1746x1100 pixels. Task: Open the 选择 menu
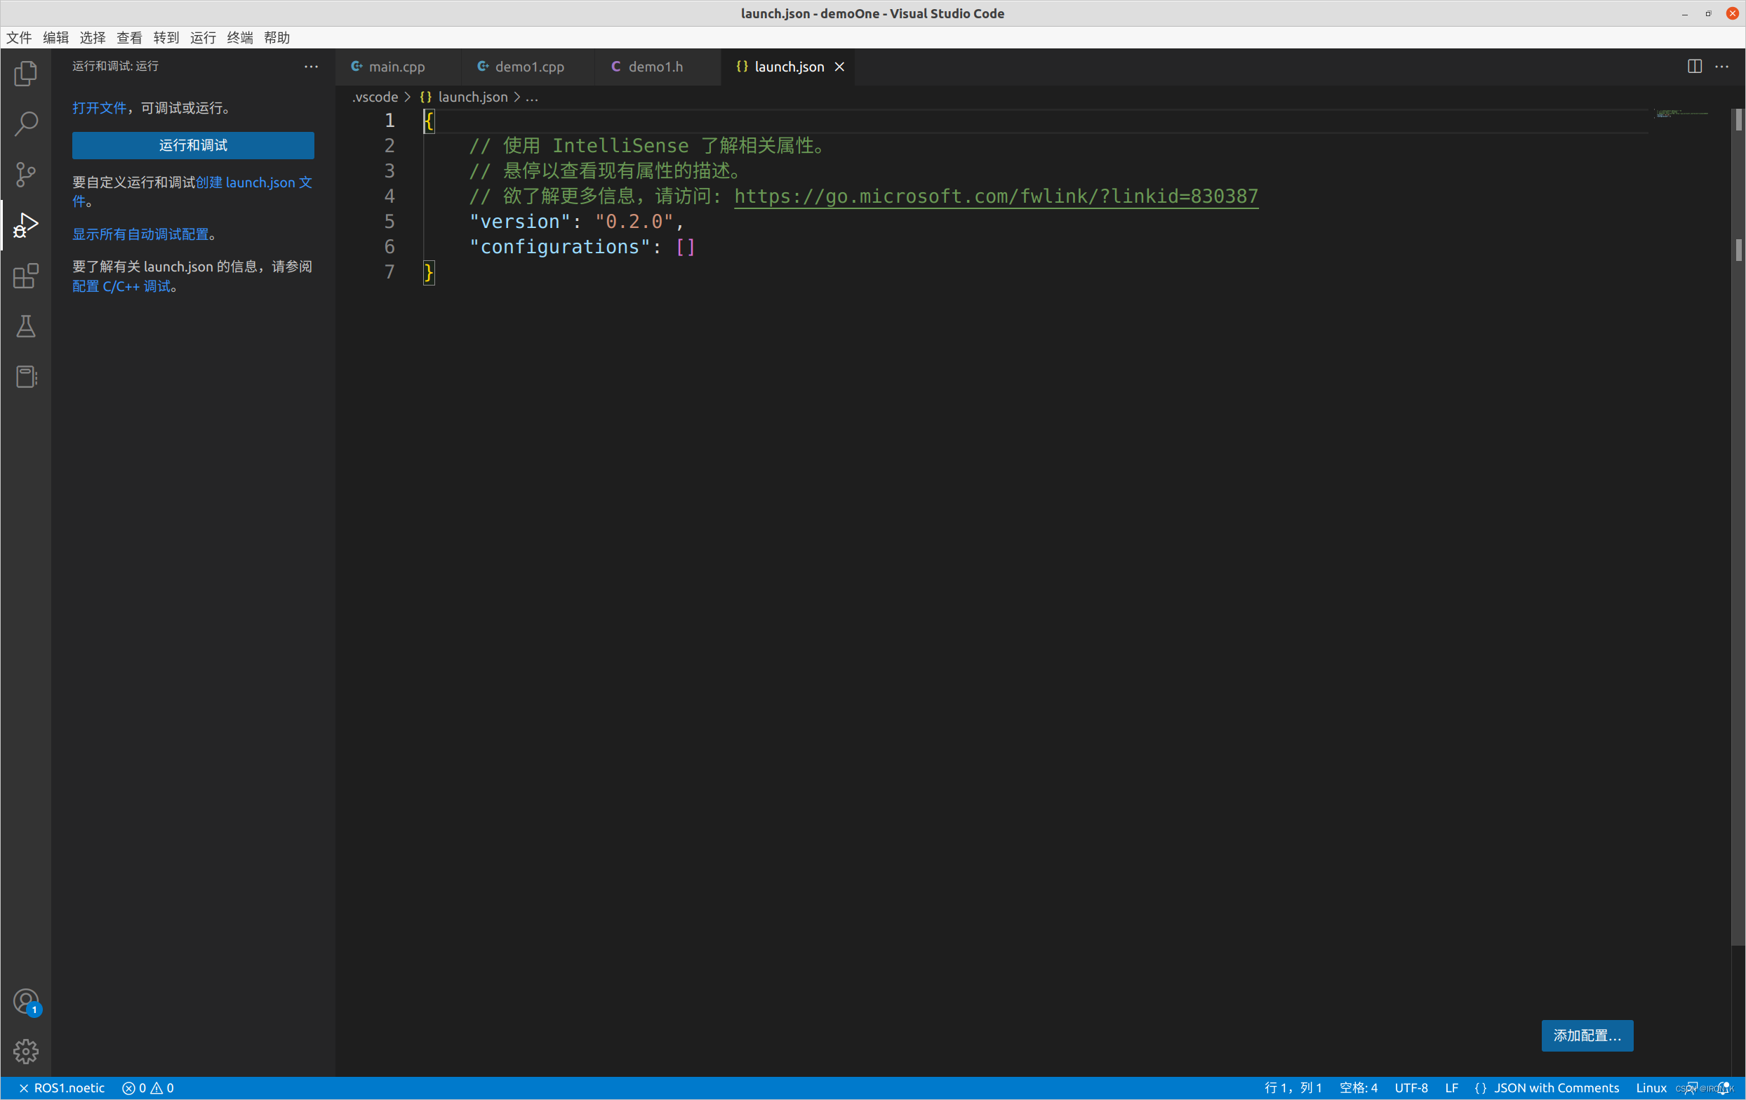(x=93, y=38)
